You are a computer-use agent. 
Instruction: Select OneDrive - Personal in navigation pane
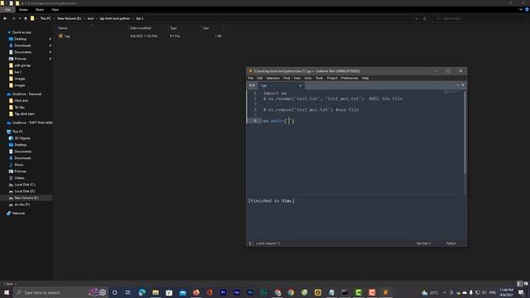[26, 94]
